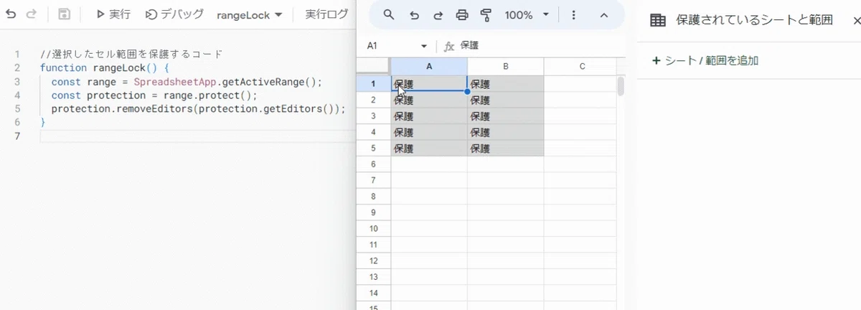
Task: Select row 6 header
Action: (373, 164)
